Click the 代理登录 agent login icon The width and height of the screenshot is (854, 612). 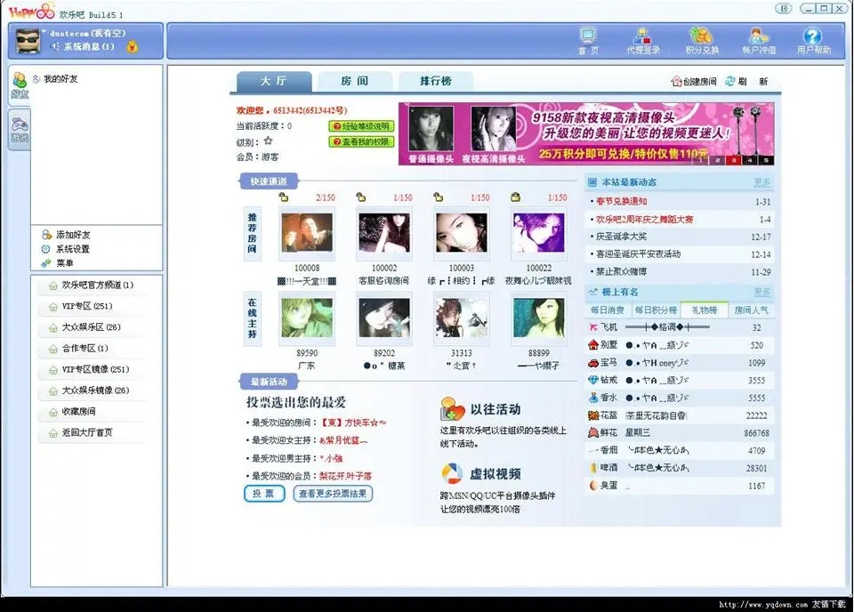[x=643, y=39]
